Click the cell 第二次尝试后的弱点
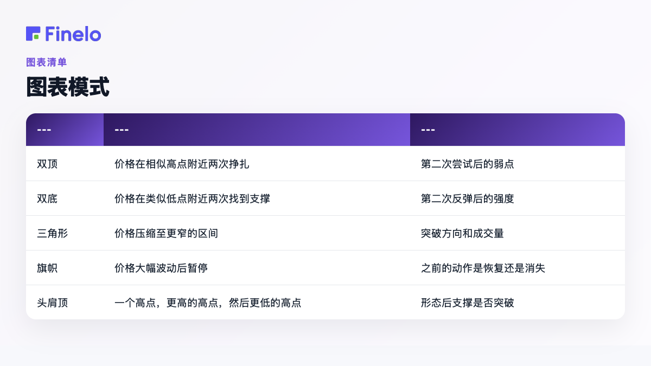The width and height of the screenshot is (651, 366). point(467,164)
